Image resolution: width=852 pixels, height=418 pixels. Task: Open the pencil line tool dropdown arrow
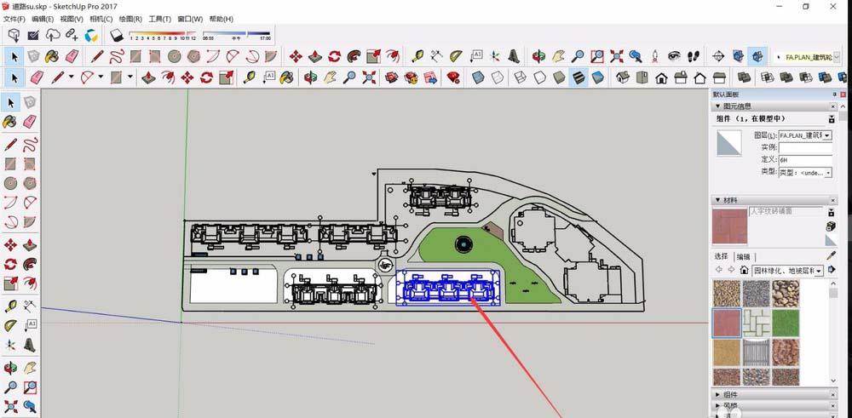tap(71, 77)
